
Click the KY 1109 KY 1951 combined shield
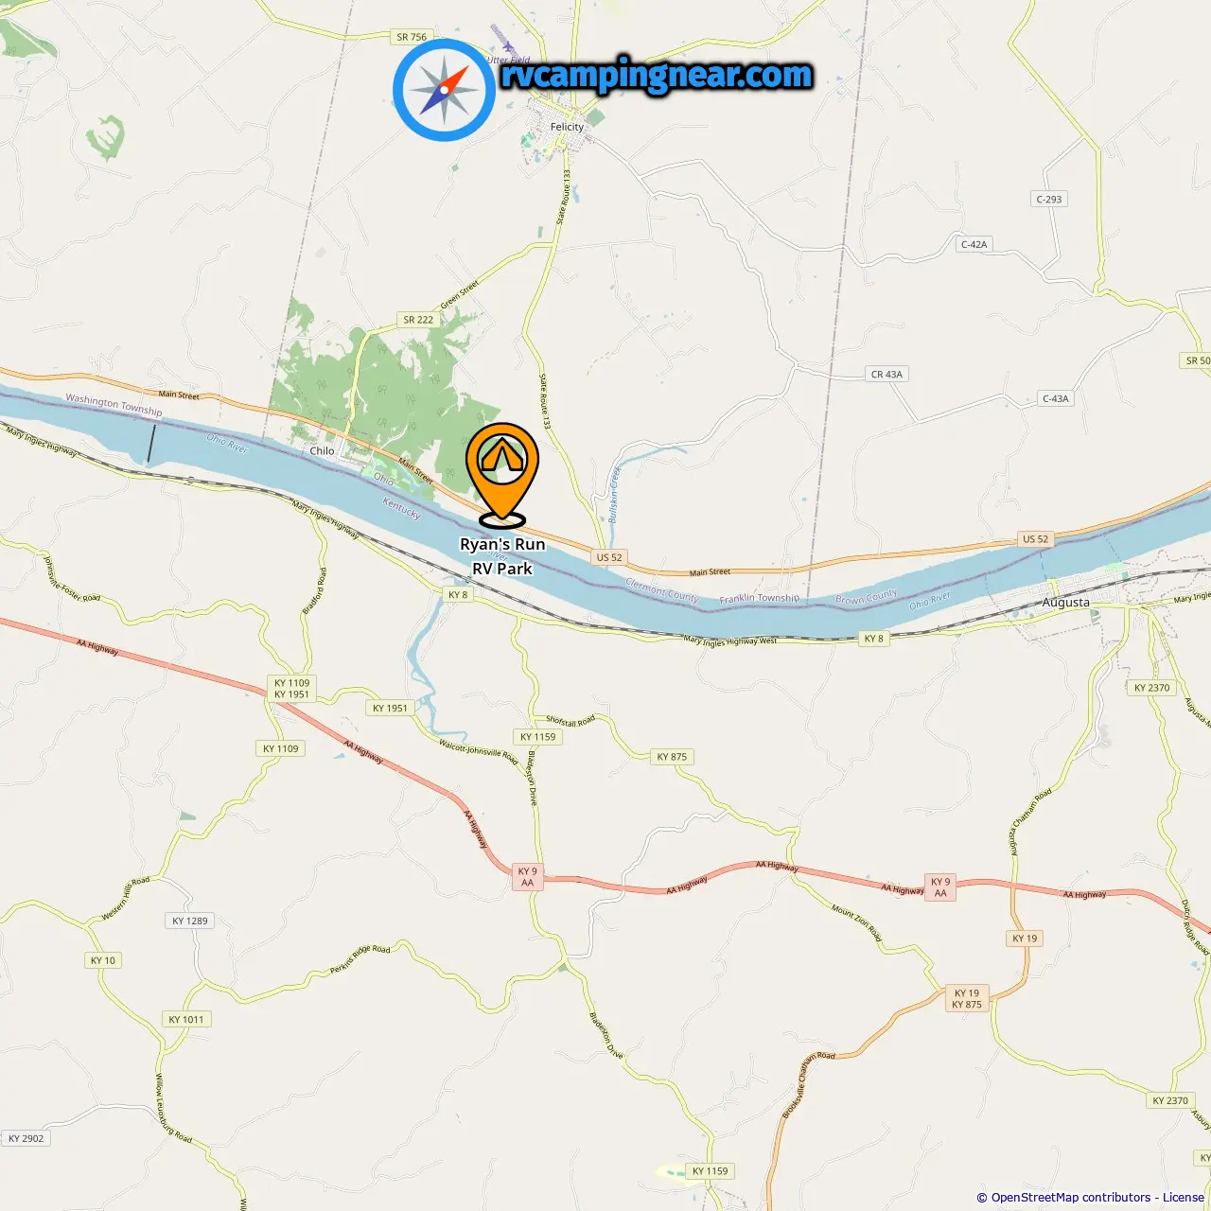pyautogui.click(x=291, y=689)
